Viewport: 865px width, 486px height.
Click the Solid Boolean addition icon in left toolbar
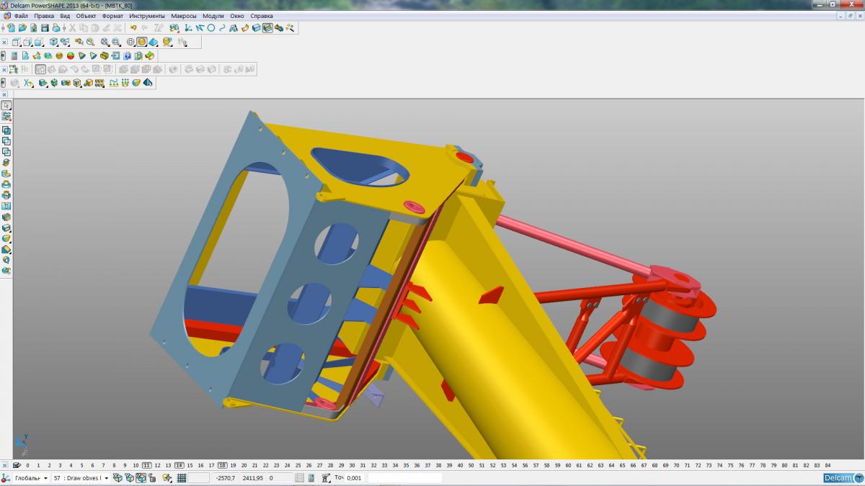pos(6,130)
